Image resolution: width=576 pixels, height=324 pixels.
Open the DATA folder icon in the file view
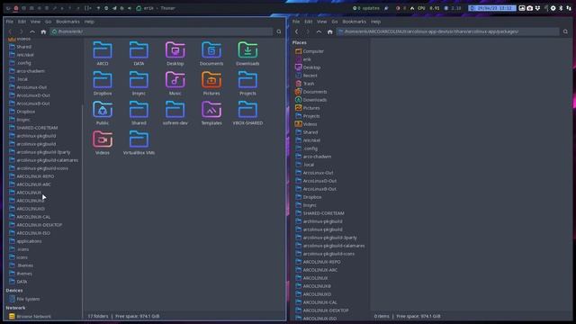tap(139, 53)
